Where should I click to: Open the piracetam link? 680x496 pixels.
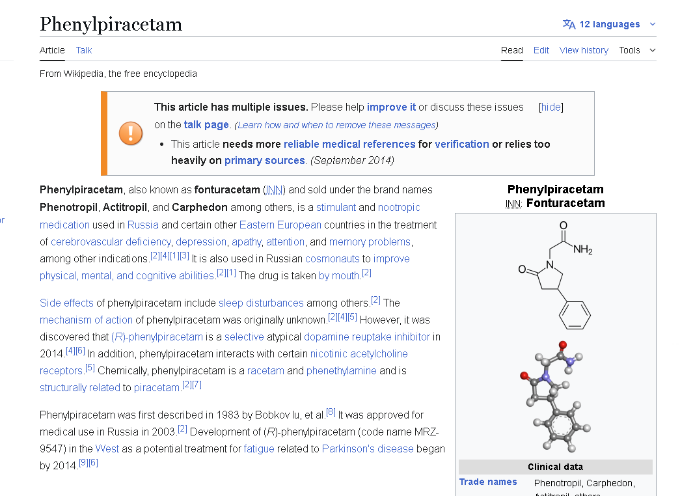(x=156, y=387)
